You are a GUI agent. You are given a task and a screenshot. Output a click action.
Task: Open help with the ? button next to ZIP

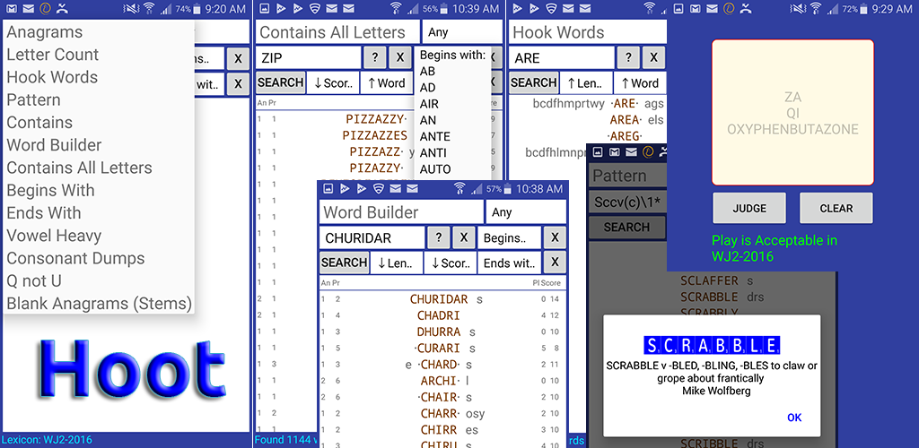coord(375,57)
